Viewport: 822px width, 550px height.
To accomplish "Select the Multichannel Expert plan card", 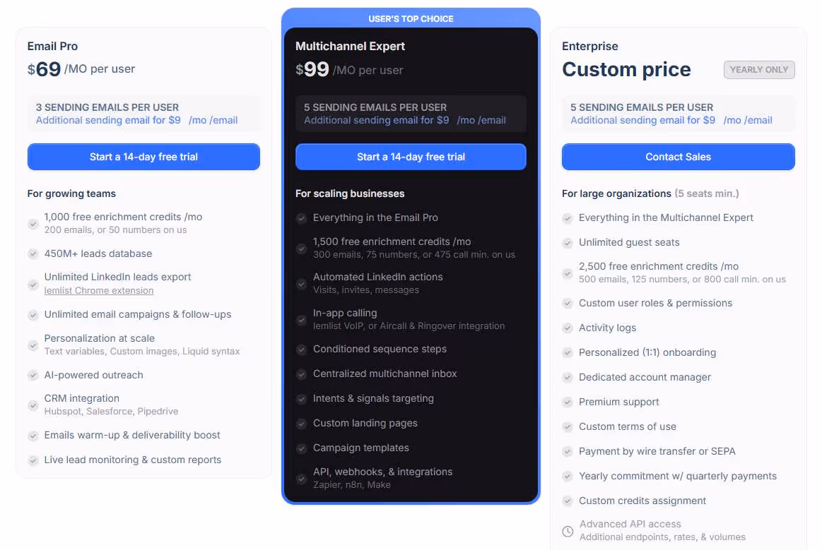I will [411, 254].
